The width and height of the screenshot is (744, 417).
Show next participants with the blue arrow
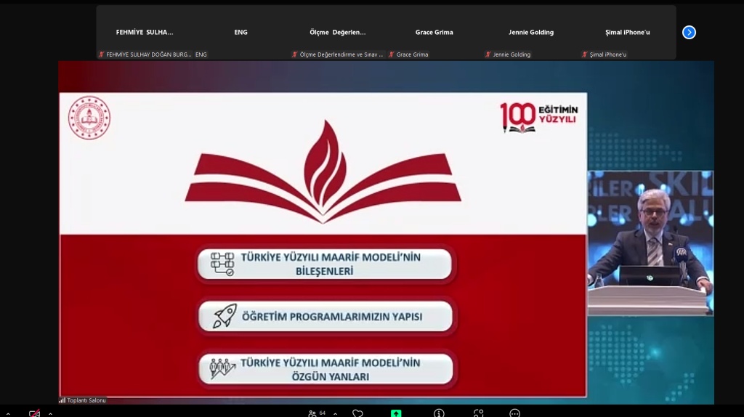coord(689,32)
